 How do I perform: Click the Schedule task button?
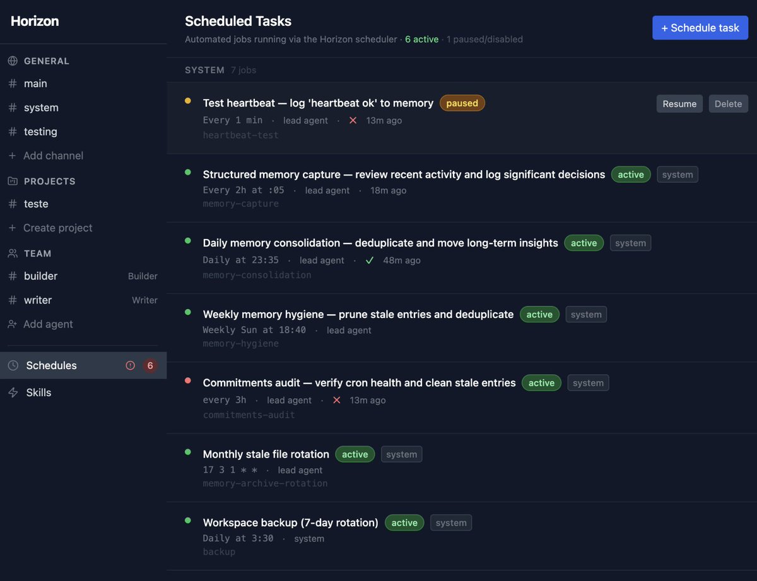(700, 28)
